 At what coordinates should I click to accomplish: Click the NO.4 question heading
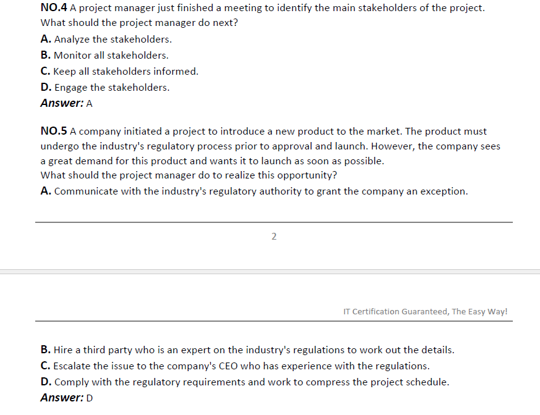point(54,7)
